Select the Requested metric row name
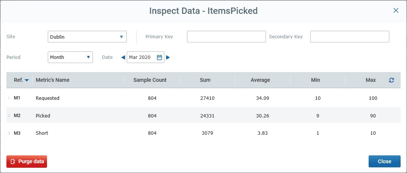Screen dimensions: 407x173 tap(47, 98)
